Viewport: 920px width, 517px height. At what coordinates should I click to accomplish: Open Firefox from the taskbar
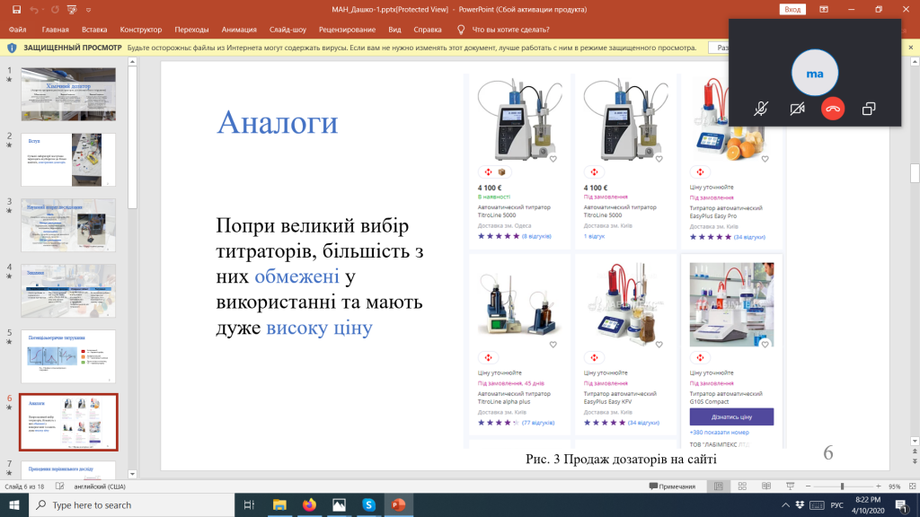[309, 504]
